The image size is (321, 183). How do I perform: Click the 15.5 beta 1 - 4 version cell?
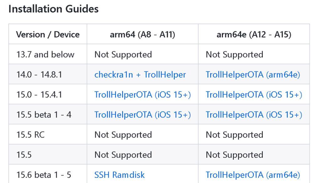pyautogui.click(x=44, y=115)
